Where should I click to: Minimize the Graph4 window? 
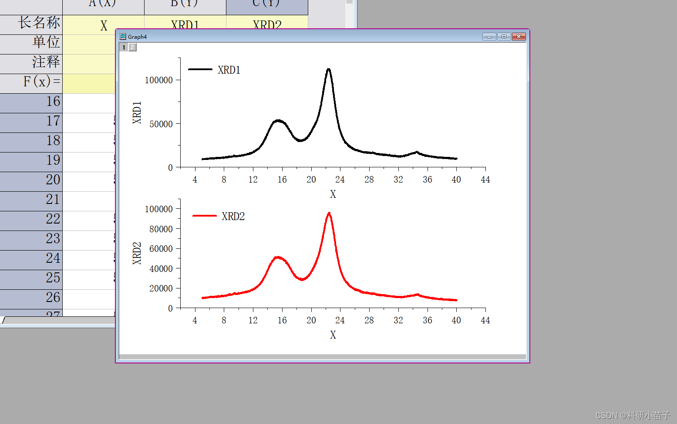point(489,37)
